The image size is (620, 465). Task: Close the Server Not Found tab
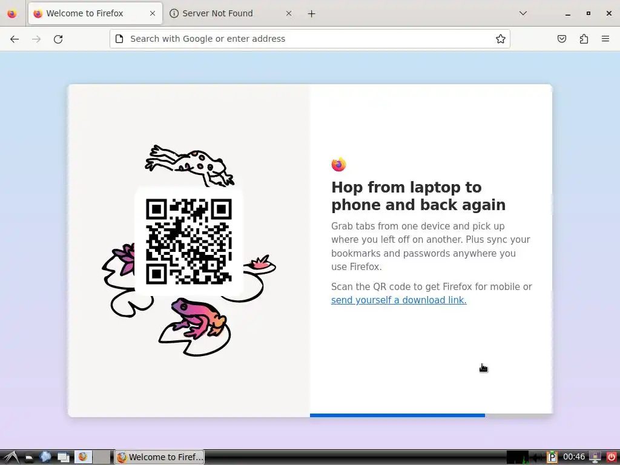[x=289, y=13]
